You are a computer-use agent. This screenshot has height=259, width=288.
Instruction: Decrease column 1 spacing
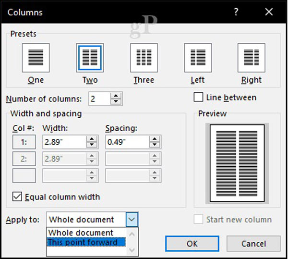pyautogui.click(x=155, y=145)
